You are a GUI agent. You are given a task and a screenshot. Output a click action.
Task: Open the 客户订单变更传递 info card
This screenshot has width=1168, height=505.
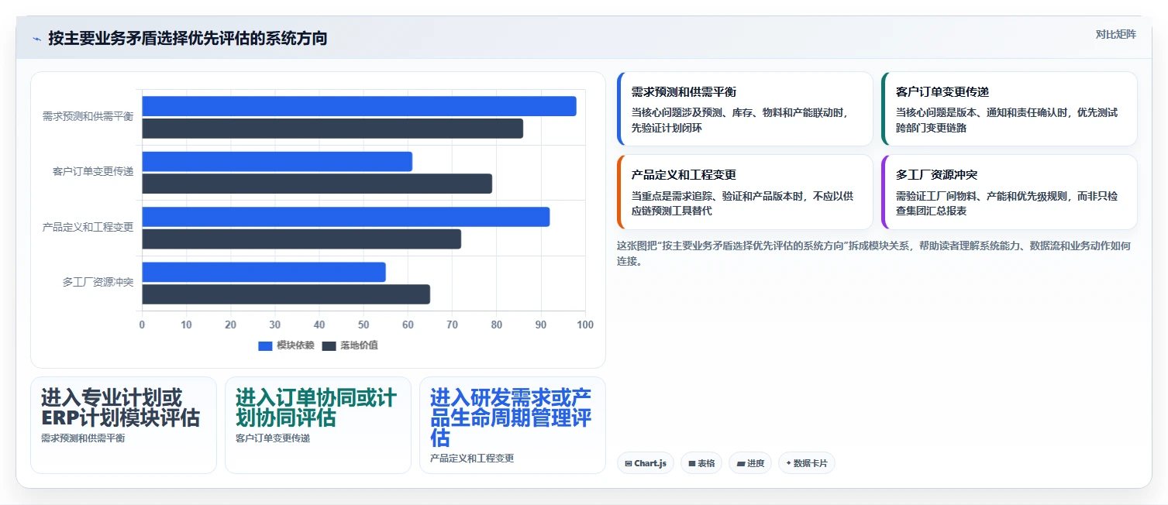point(1009,109)
